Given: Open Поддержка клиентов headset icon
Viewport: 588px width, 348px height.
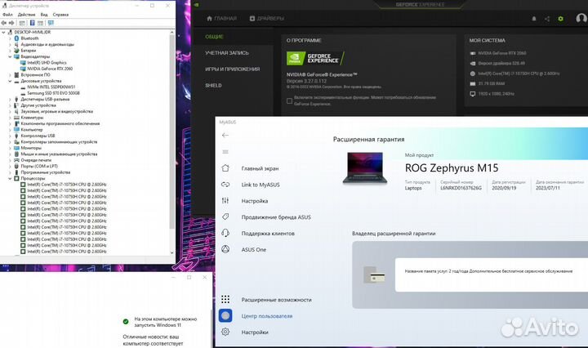Looking at the screenshot, I should 225,233.
